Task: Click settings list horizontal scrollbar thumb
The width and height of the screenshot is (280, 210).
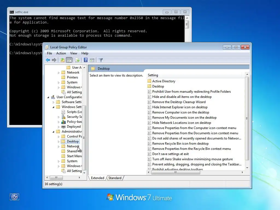Action: 176,172
